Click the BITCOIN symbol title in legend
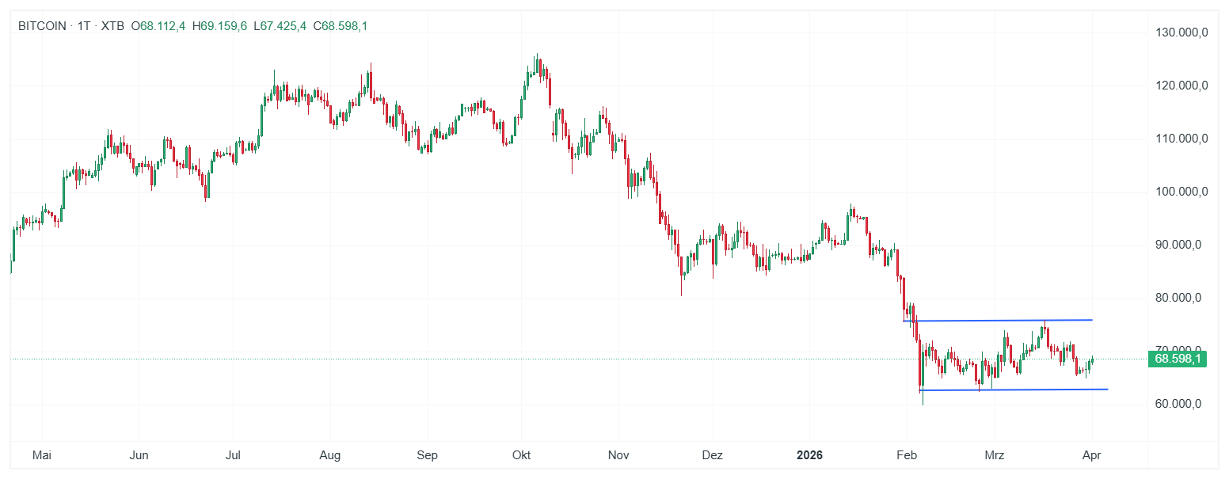Screen dimensions: 1229x479 pyautogui.click(x=43, y=26)
